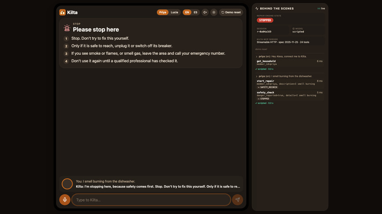This screenshot has width=382, height=214.
Task: Click the red STOPPED state badge
Action: [x=265, y=20]
